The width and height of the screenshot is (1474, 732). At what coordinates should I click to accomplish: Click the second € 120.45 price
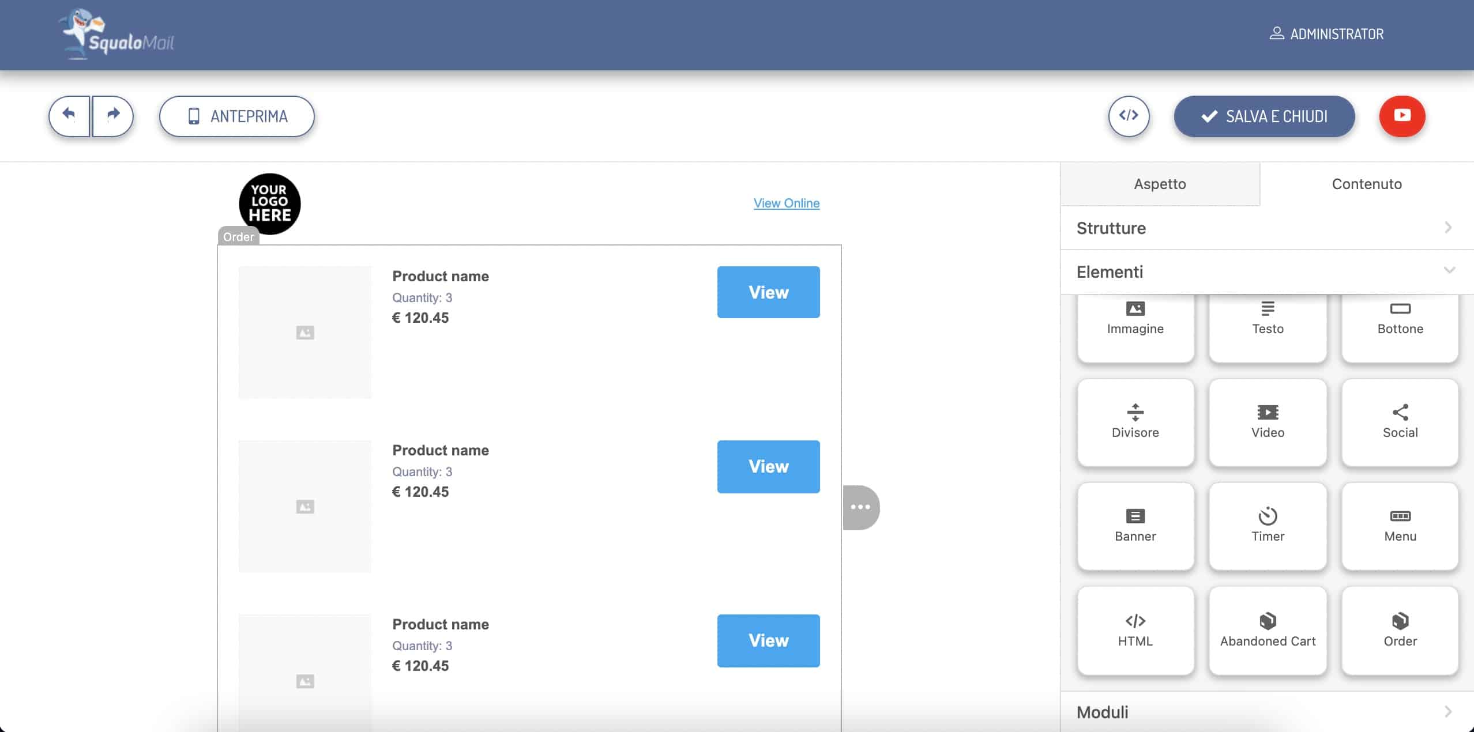tap(420, 492)
